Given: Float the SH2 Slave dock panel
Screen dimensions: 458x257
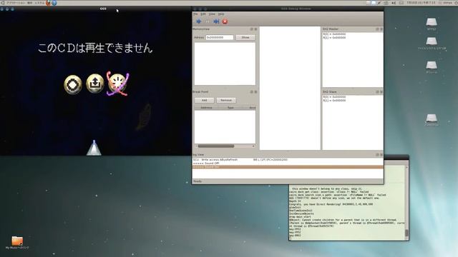Looking at the screenshot, I should click(x=377, y=92).
